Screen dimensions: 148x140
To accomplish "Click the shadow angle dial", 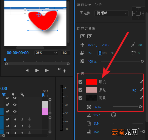I will 114,115.
